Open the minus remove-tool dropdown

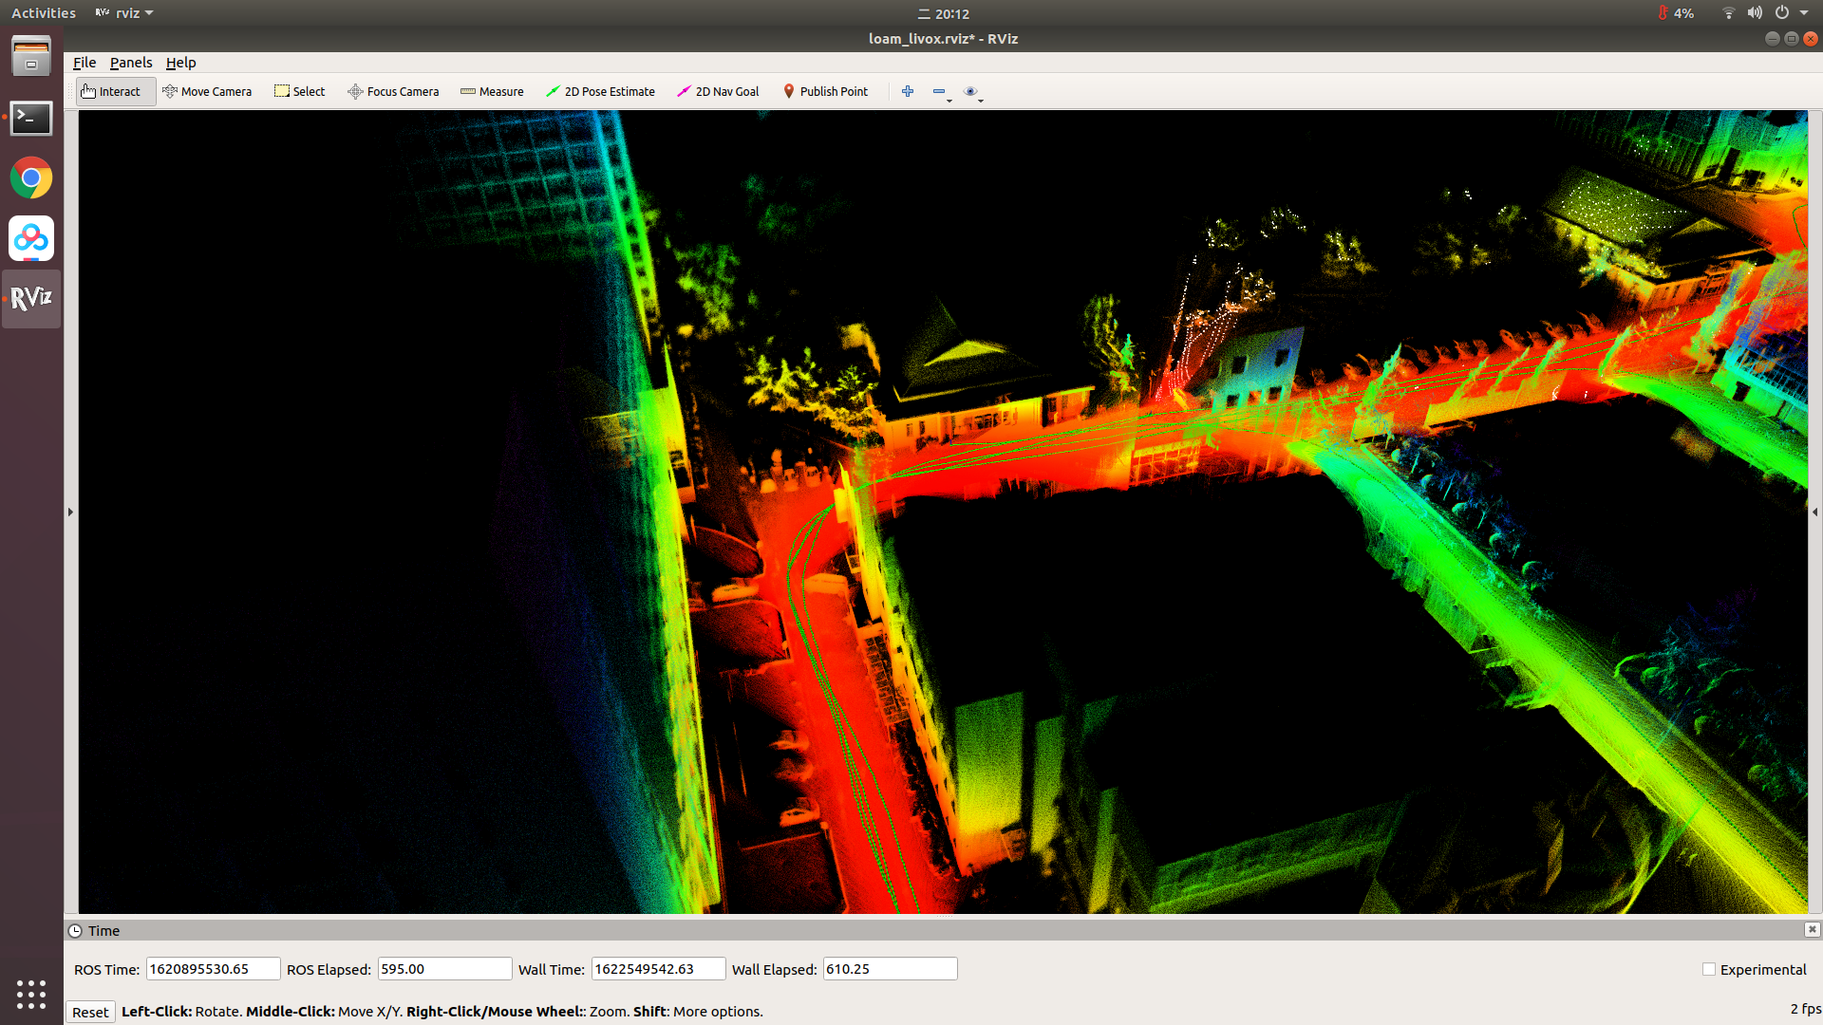pyautogui.click(x=941, y=92)
